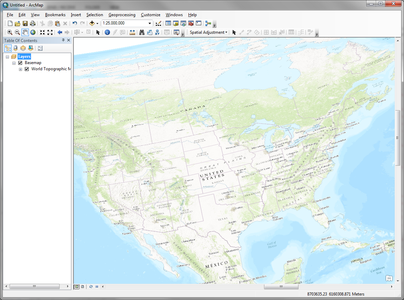Open an existing map document
Image resolution: width=404 pixels, height=300 pixels.
point(18,23)
